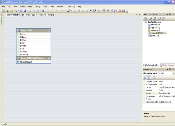Open the Navigate Backward dropdown arrow

click(x=71, y=11)
